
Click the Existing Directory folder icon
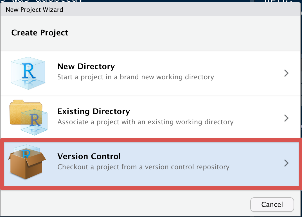(28, 117)
